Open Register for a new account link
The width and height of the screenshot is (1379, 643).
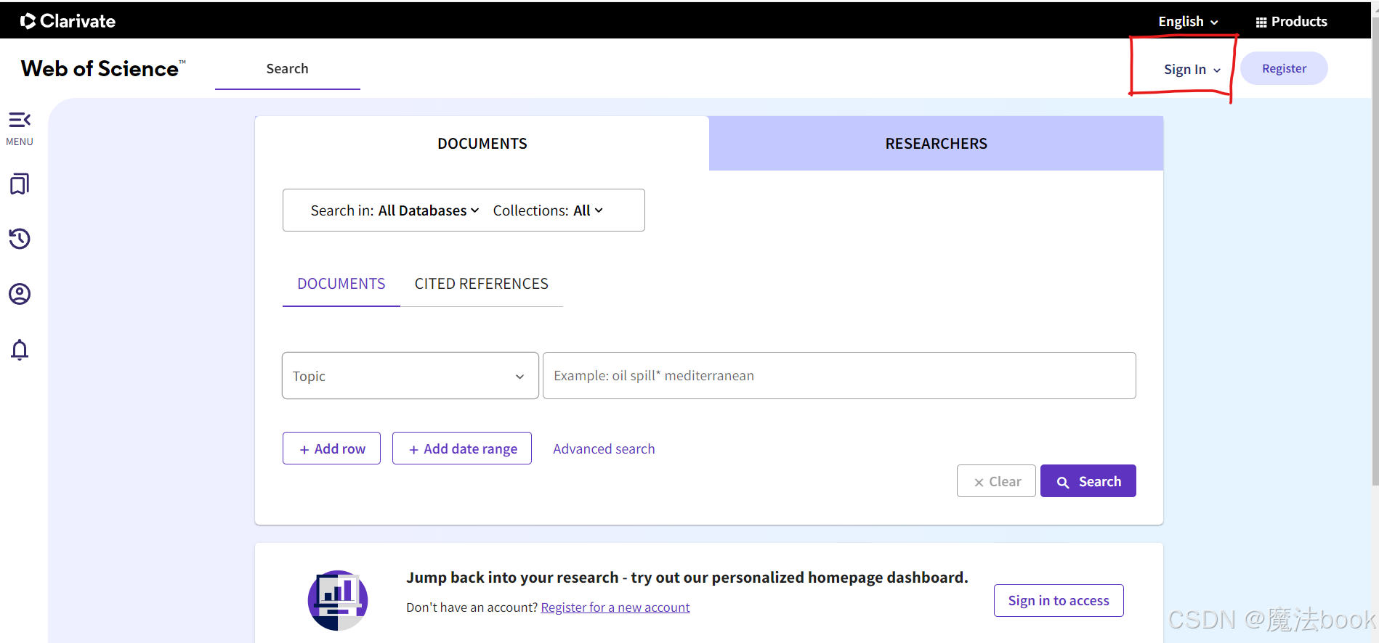(x=615, y=607)
